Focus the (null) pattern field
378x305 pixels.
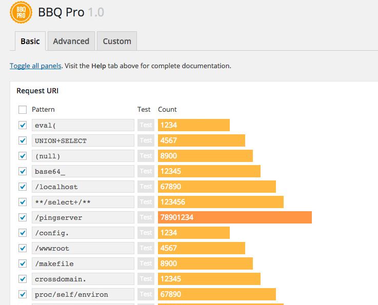click(x=83, y=156)
